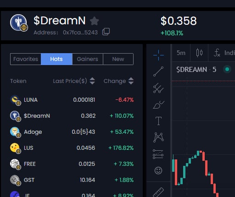Select the XABCD pattern tool
This screenshot has height=197, width=235.
(158, 137)
